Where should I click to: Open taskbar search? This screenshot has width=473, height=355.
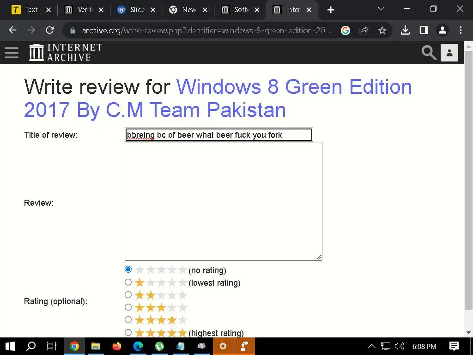tap(31, 346)
